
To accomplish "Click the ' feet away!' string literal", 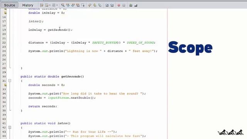I will [x=141, y=51].
